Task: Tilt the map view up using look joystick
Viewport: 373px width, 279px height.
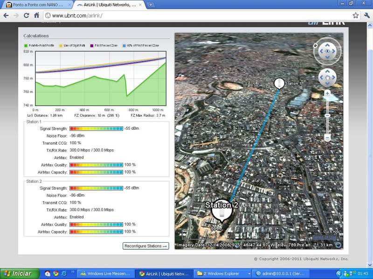Action: 327,45
